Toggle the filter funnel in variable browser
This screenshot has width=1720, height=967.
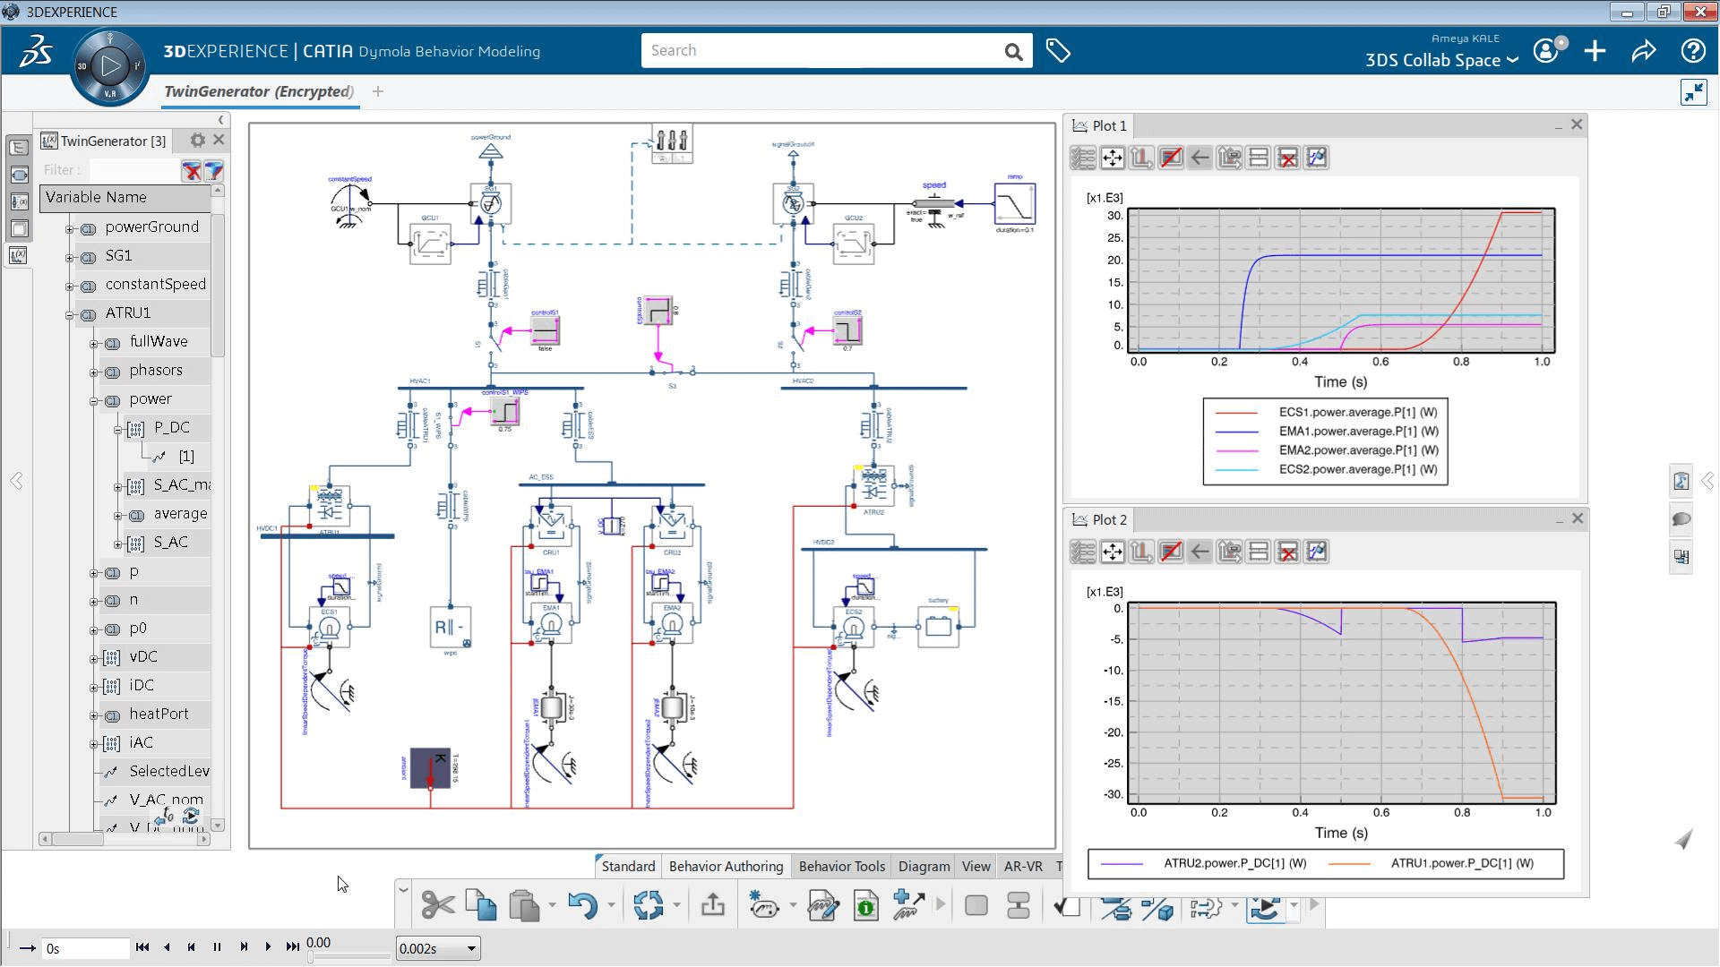pos(213,170)
